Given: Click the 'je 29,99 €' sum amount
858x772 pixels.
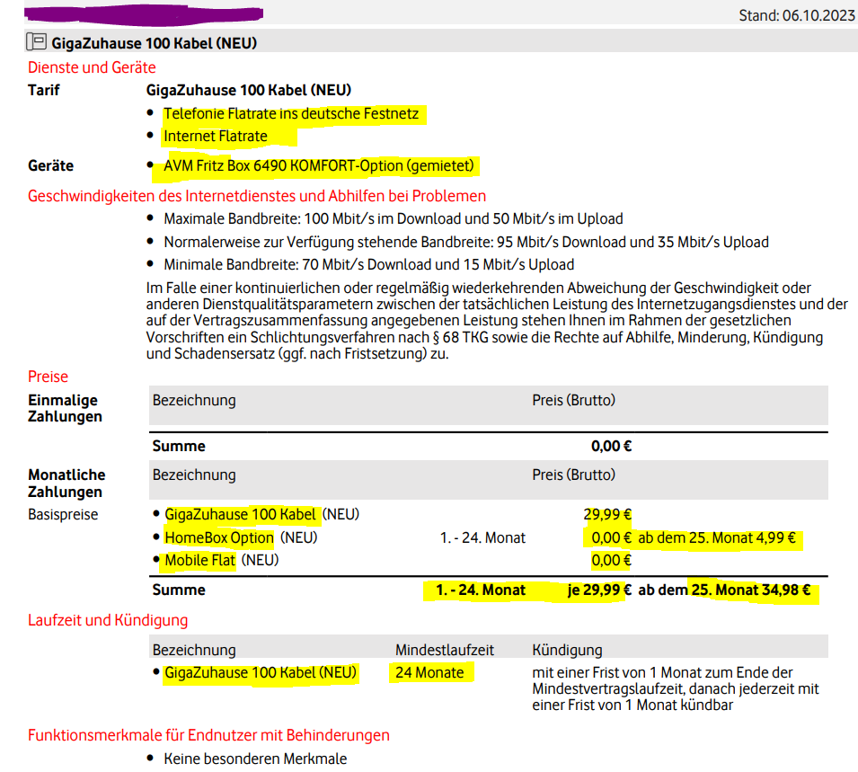Looking at the screenshot, I should (x=599, y=590).
